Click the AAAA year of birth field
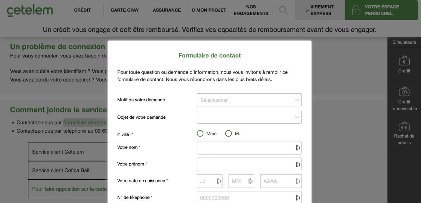The width and height of the screenshot is (421, 203). pos(281,181)
